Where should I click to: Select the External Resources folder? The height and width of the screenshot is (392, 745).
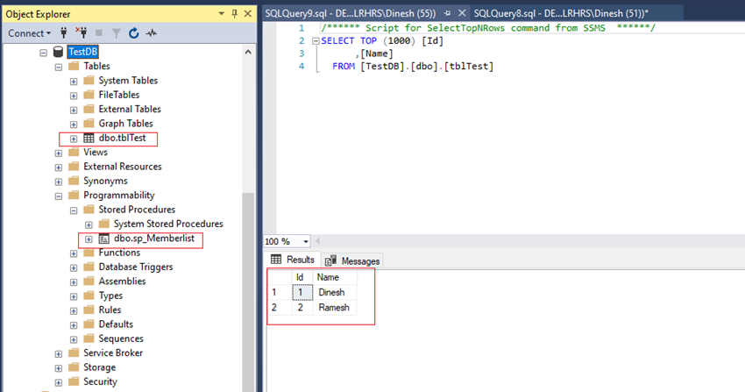(123, 167)
